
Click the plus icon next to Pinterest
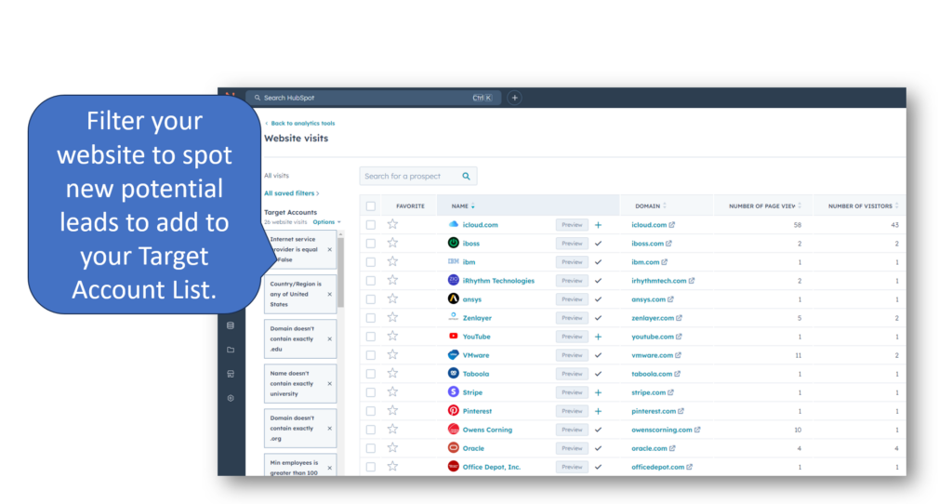click(x=598, y=411)
